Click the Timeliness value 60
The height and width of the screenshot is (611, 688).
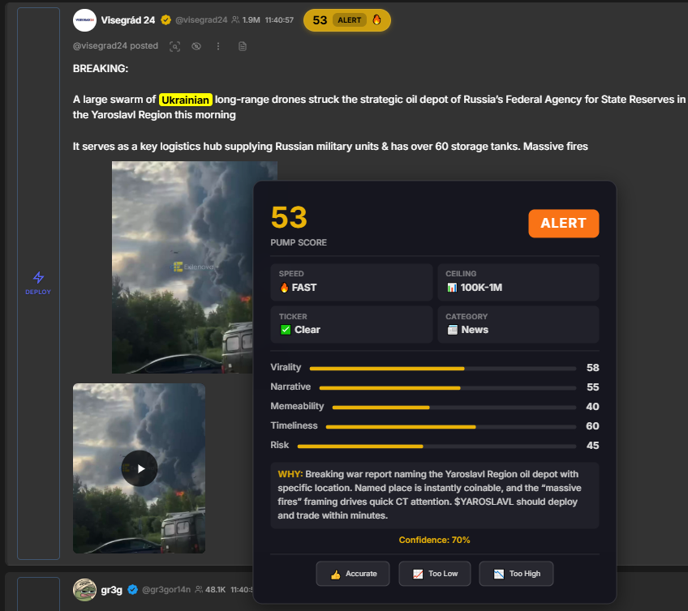592,426
